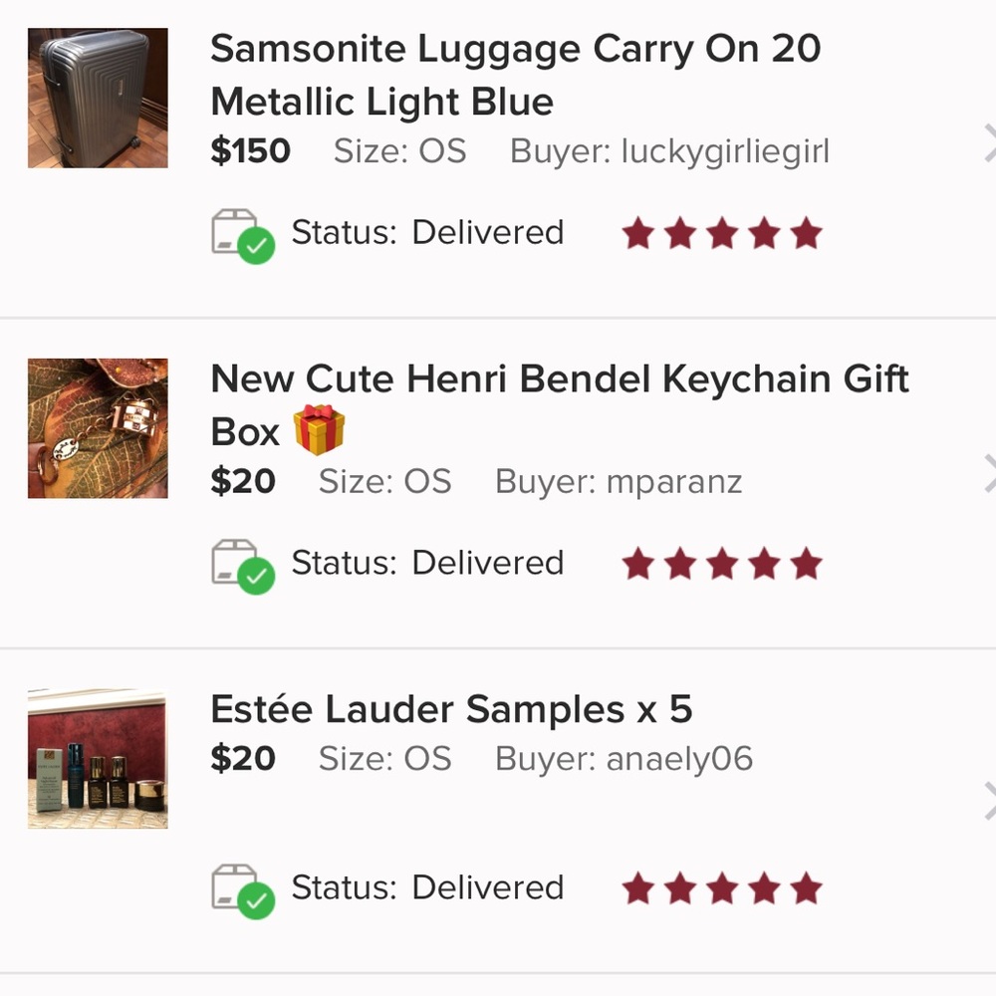The width and height of the screenshot is (996, 996).
Task: Click the five-star rating on Henri Bendel order
Action: click(722, 564)
